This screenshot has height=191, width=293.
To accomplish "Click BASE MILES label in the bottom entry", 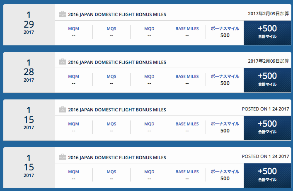I will click(187, 172).
